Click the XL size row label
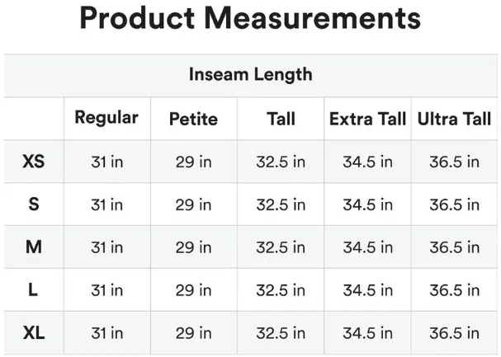The width and height of the screenshot is (501, 357). click(x=34, y=333)
